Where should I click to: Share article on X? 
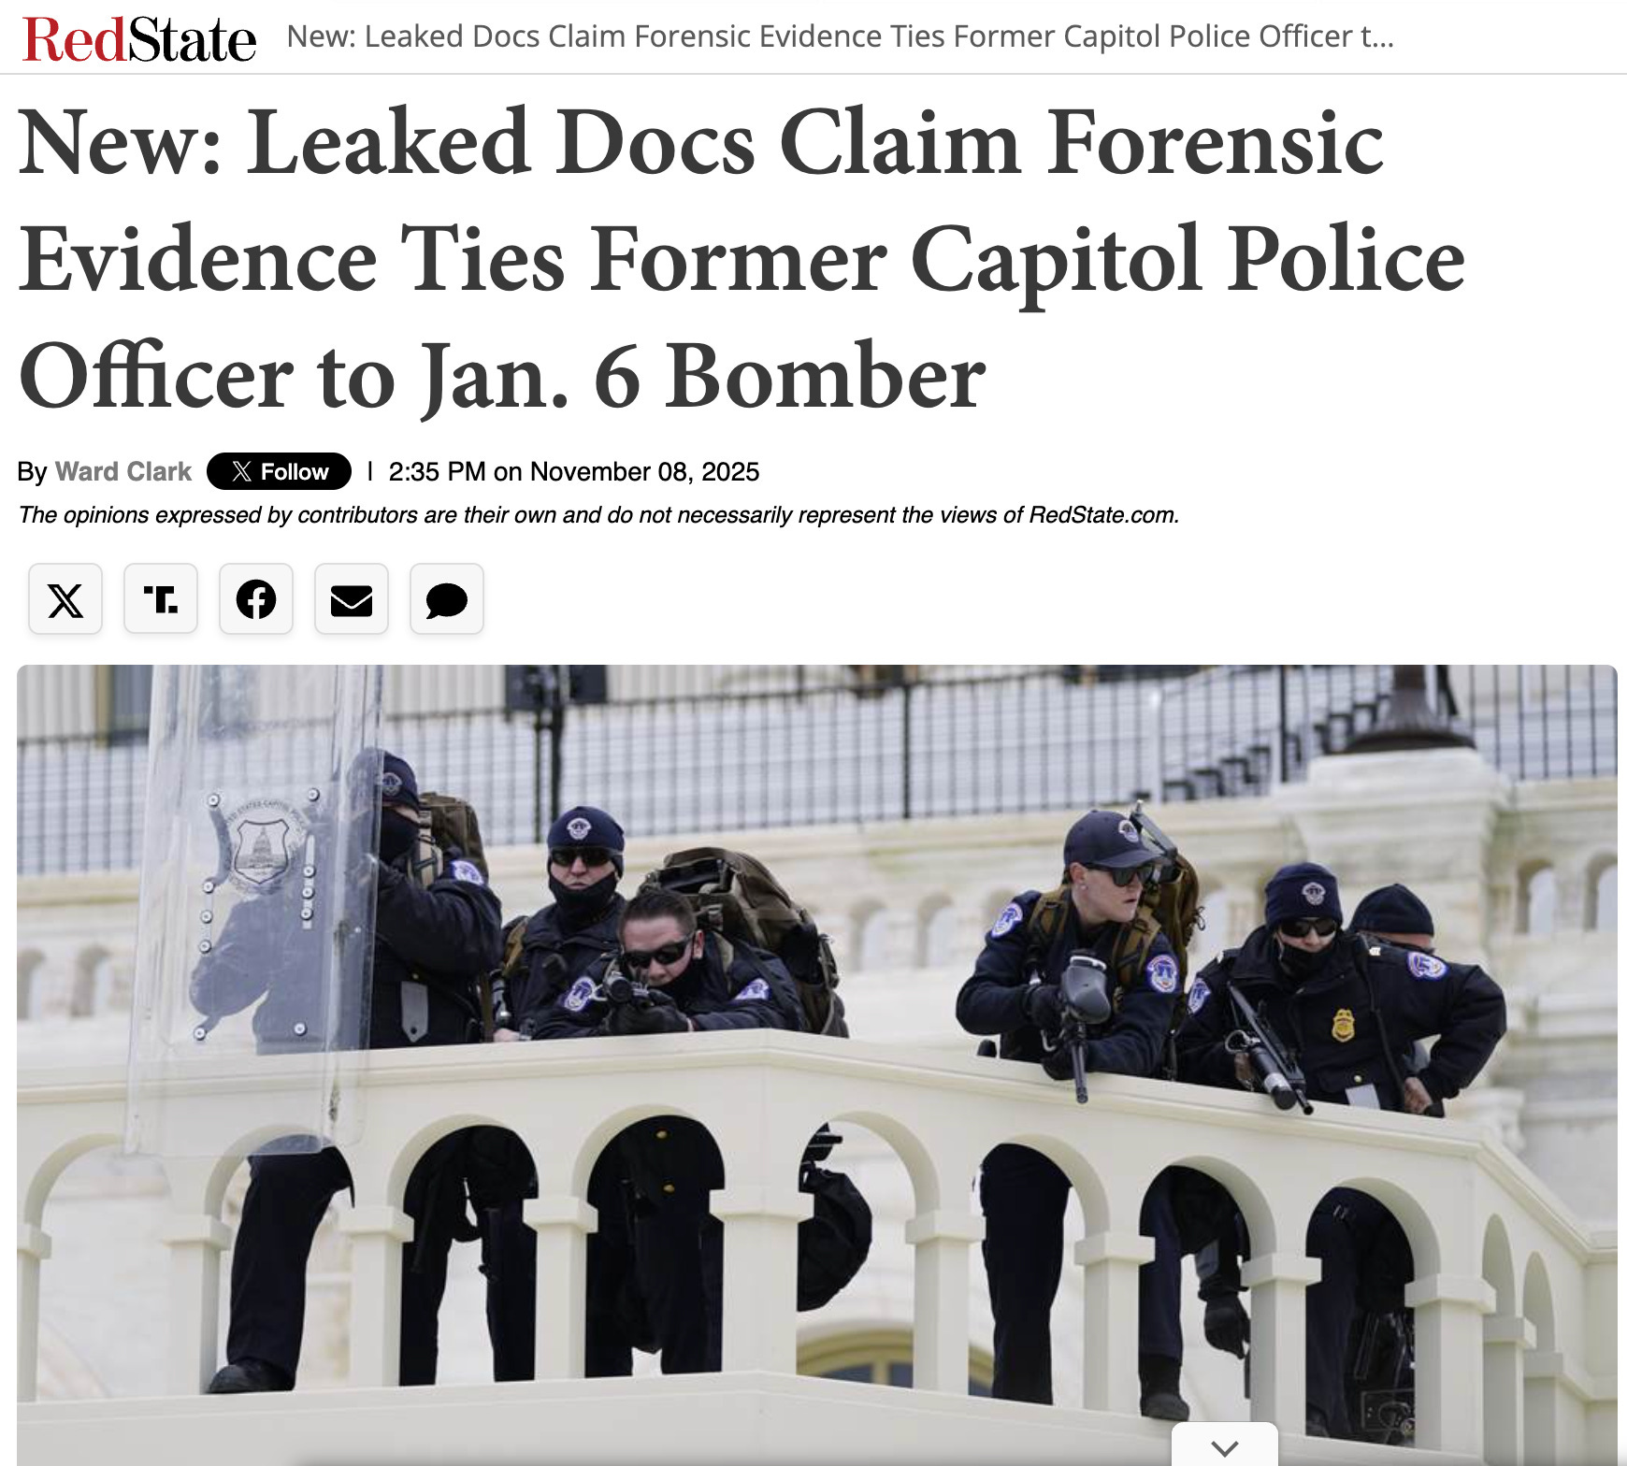click(65, 599)
